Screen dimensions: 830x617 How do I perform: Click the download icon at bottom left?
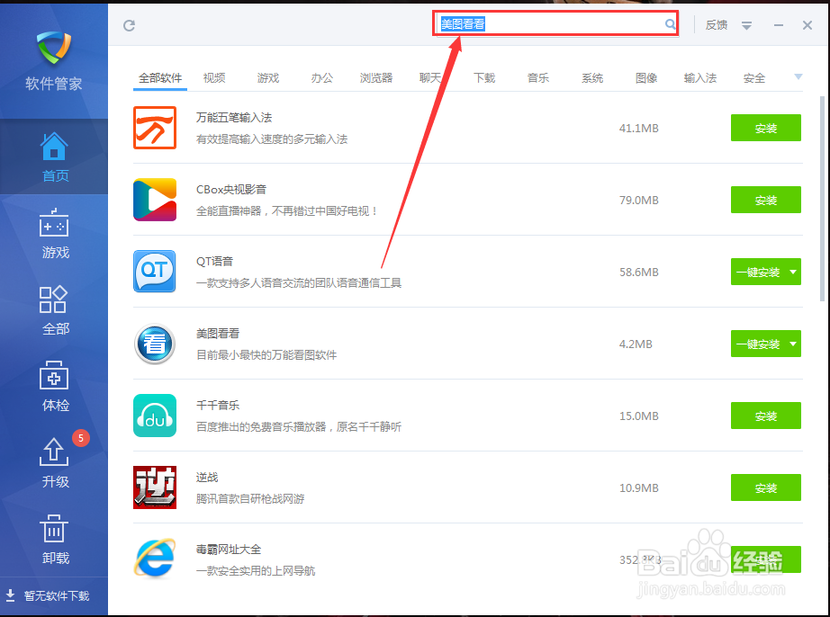[x=10, y=595]
